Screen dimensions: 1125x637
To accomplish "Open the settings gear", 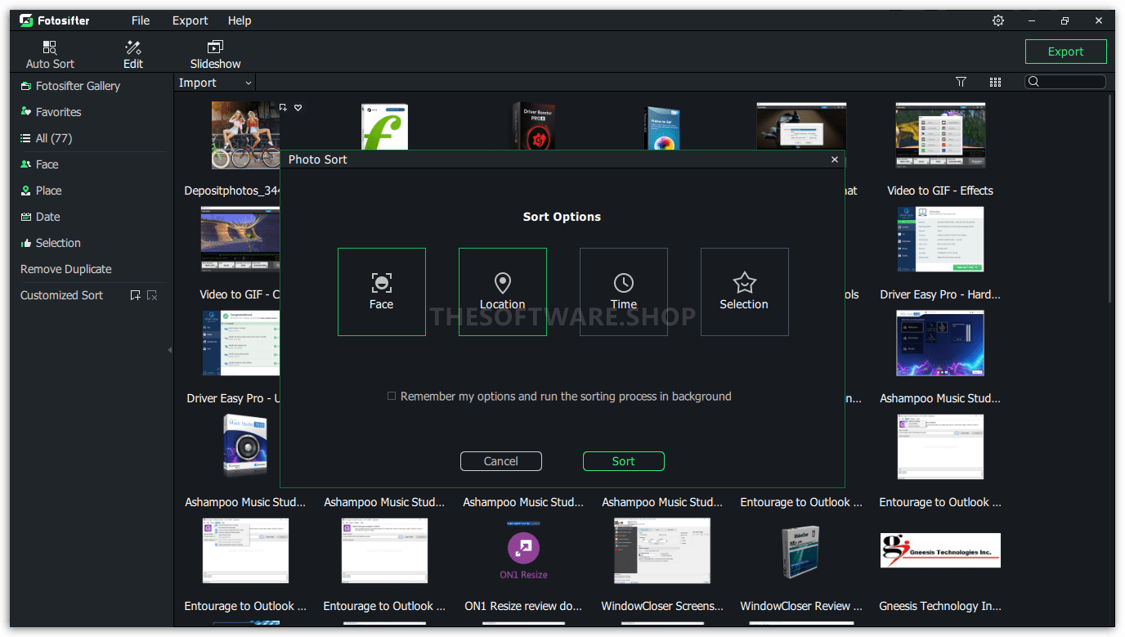I will click(x=997, y=20).
